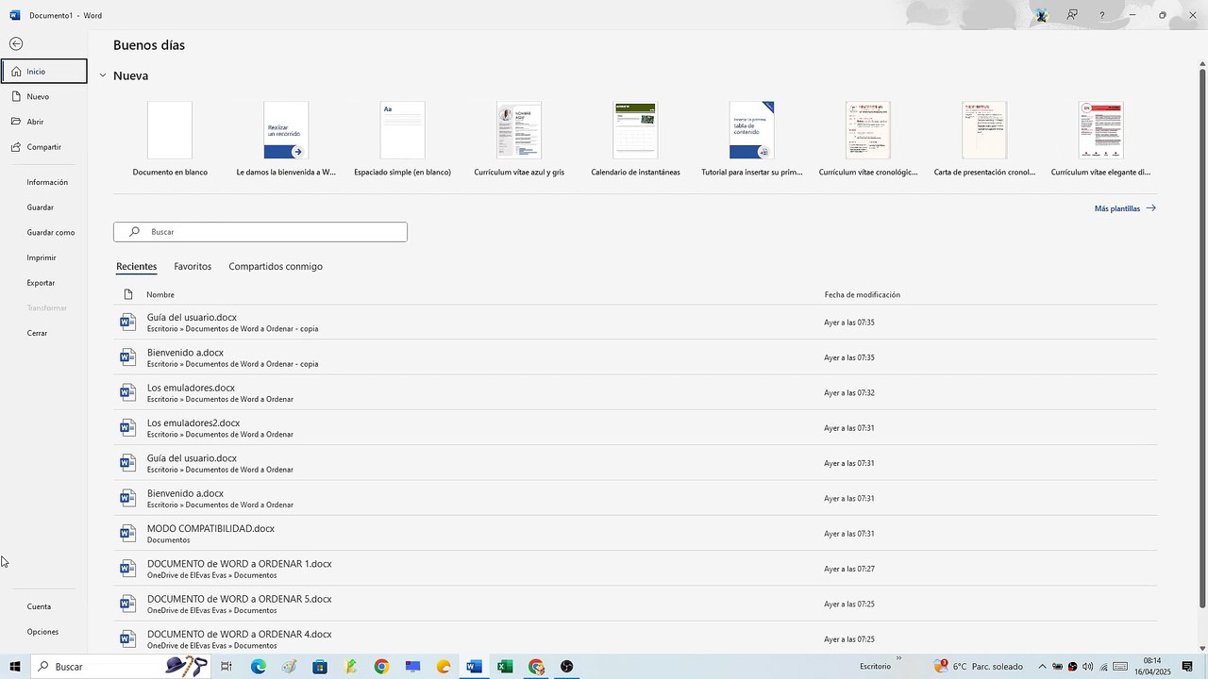
Task: Open the notifications center icon
Action: coord(1188,667)
